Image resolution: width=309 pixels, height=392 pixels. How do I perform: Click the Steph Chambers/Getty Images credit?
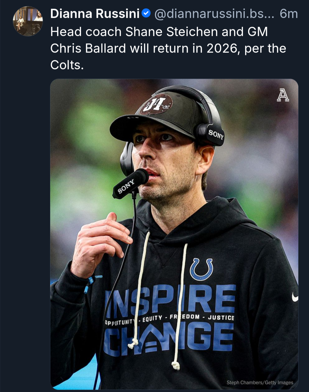tap(260, 382)
